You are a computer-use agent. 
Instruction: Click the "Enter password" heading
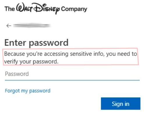click(36, 43)
